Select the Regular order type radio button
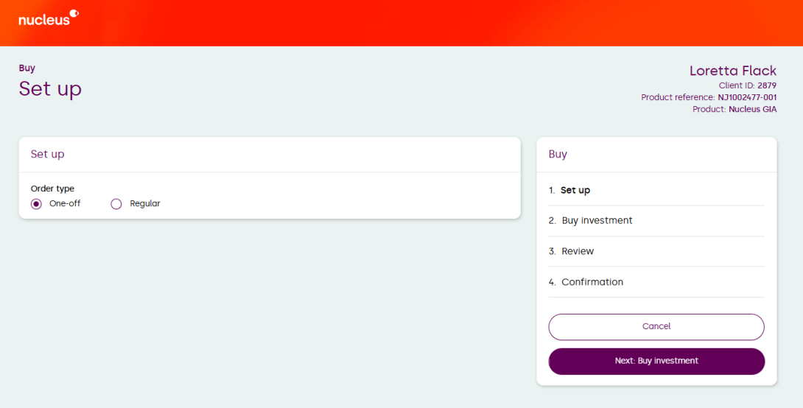The width and height of the screenshot is (803, 408). pyautogui.click(x=116, y=204)
